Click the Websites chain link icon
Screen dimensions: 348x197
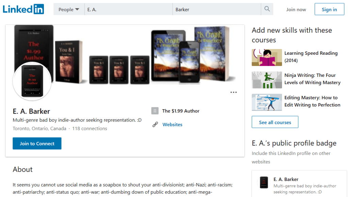point(155,125)
